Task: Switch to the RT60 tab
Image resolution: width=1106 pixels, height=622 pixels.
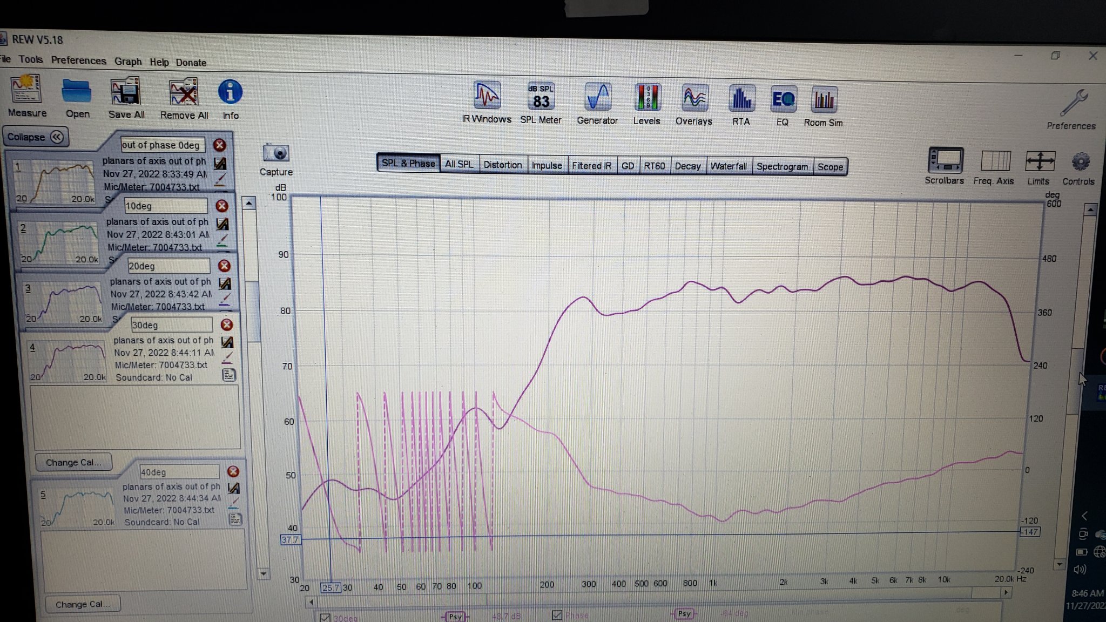Action: [654, 166]
